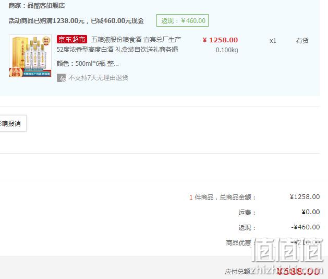Open the Wuliangye liquor product thumbnail
Viewport: 328px width, 279px height.
[30, 56]
